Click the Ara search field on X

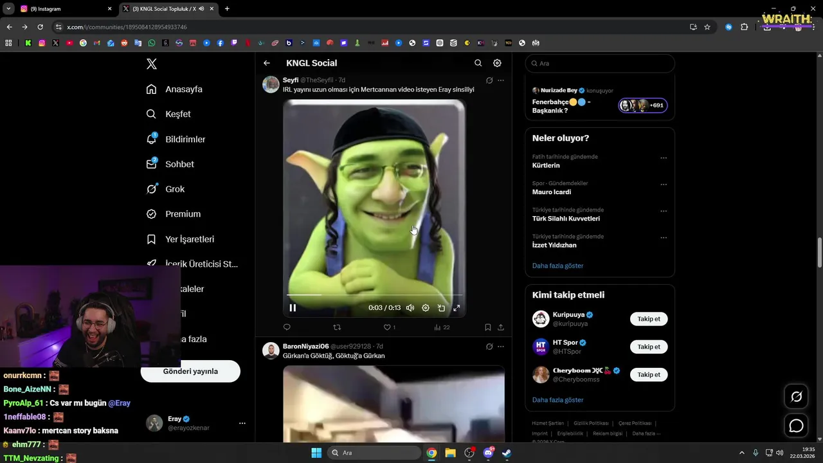pos(600,63)
